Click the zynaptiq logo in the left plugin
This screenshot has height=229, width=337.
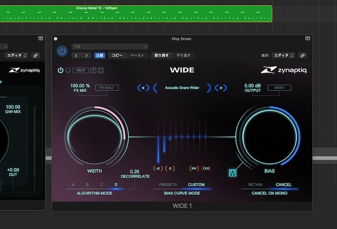pyautogui.click(x=24, y=70)
